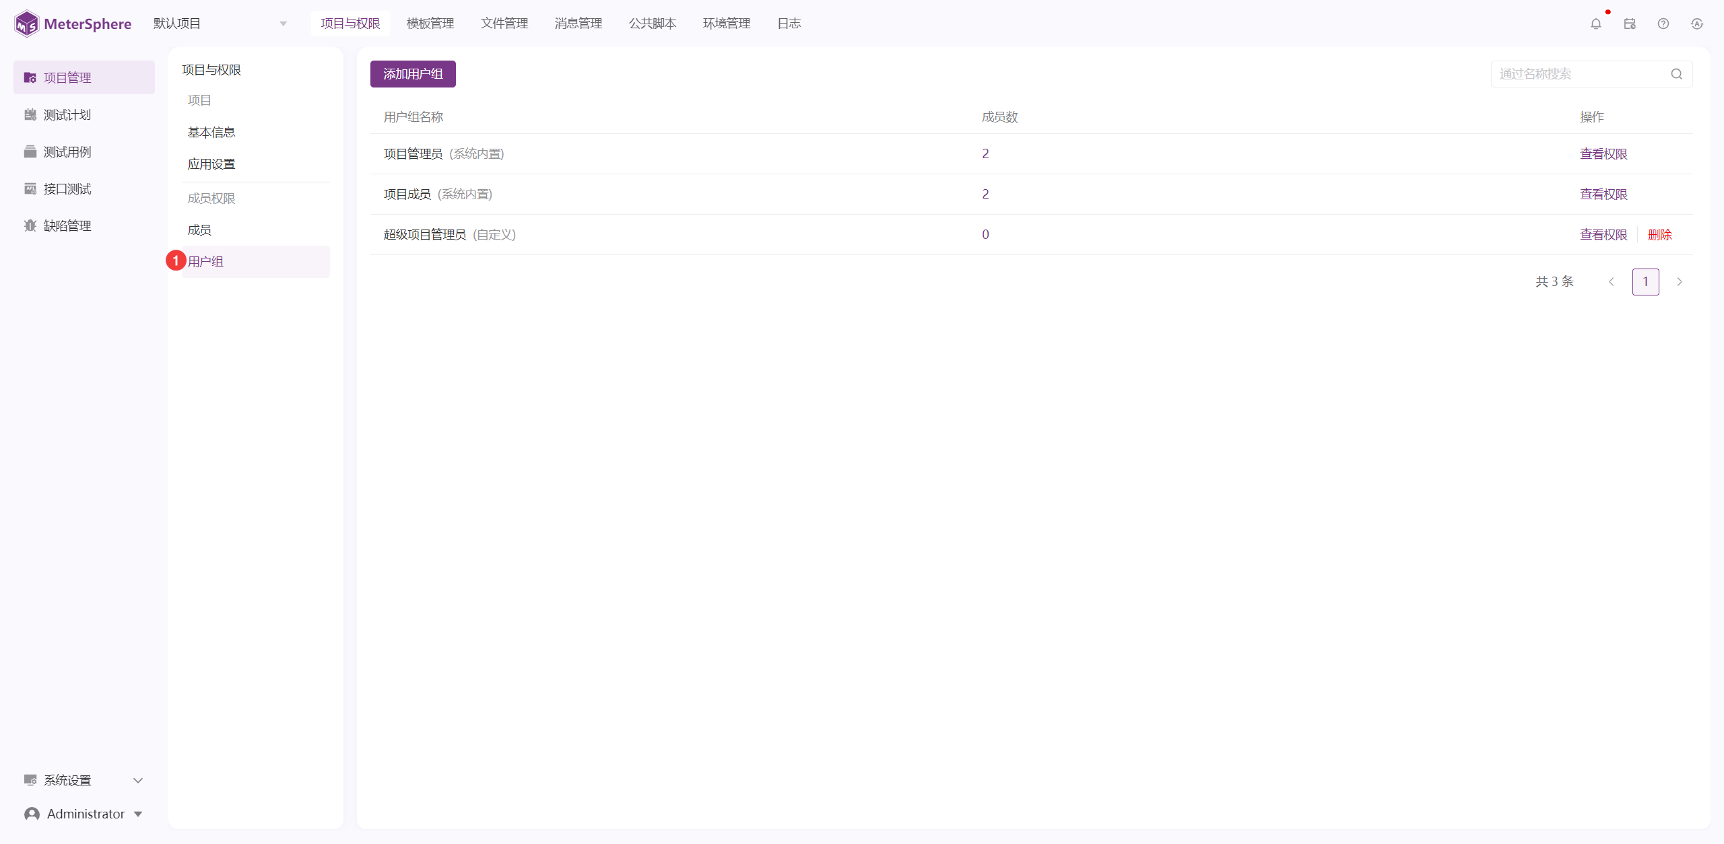Switch to the 公共脚本 tab
The image size is (1724, 844).
coord(653,24)
